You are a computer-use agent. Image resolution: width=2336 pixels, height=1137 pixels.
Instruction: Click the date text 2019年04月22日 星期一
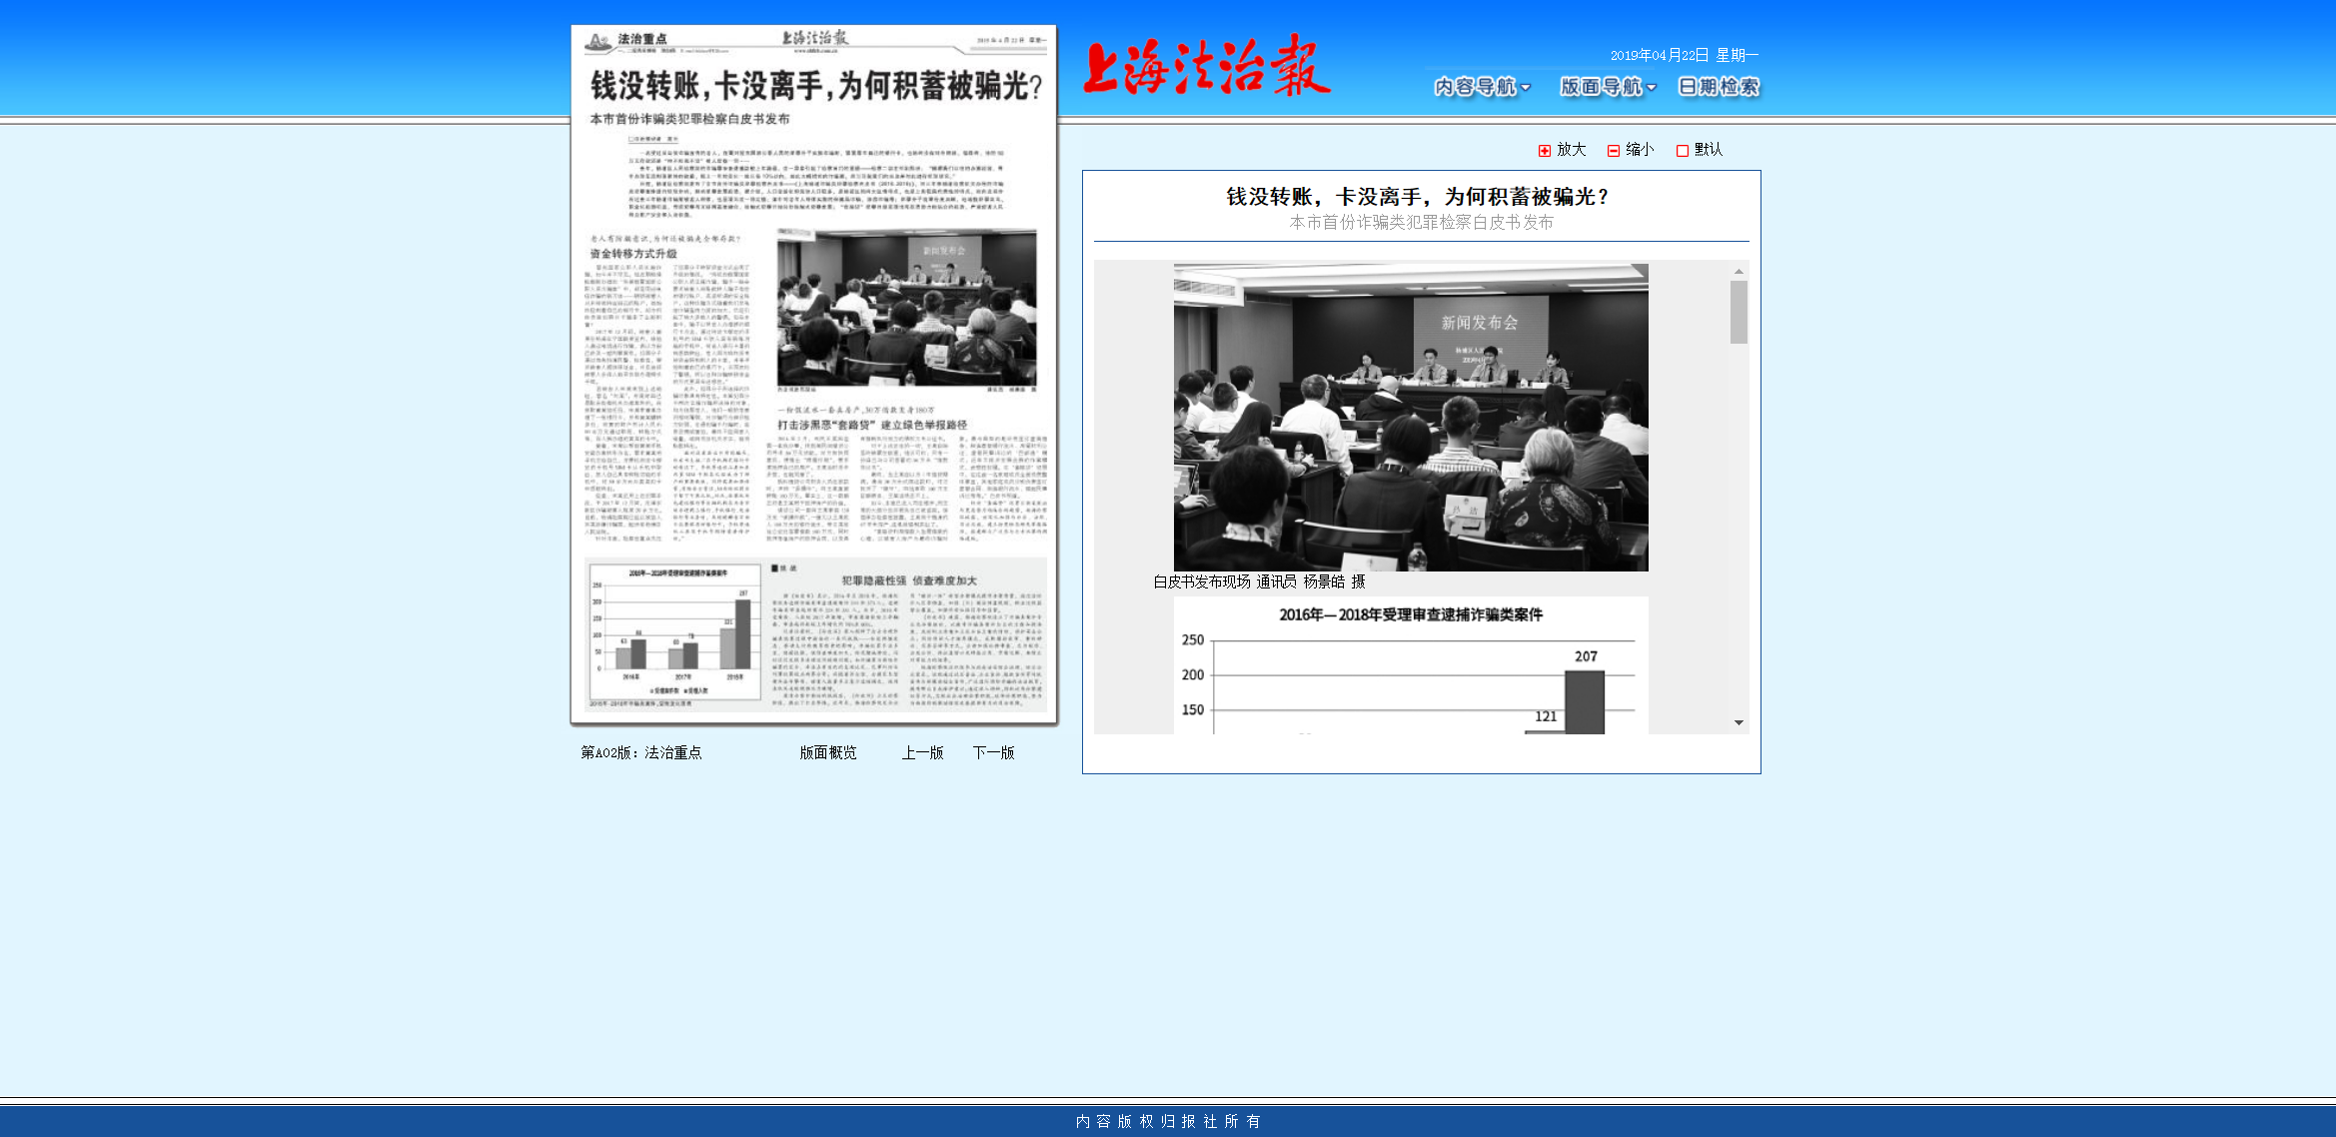click(x=1685, y=55)
